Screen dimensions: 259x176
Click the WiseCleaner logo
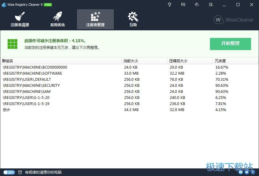233,20
